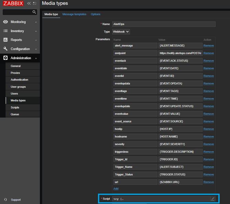Click the search magnifier icon

pos(34,12)
